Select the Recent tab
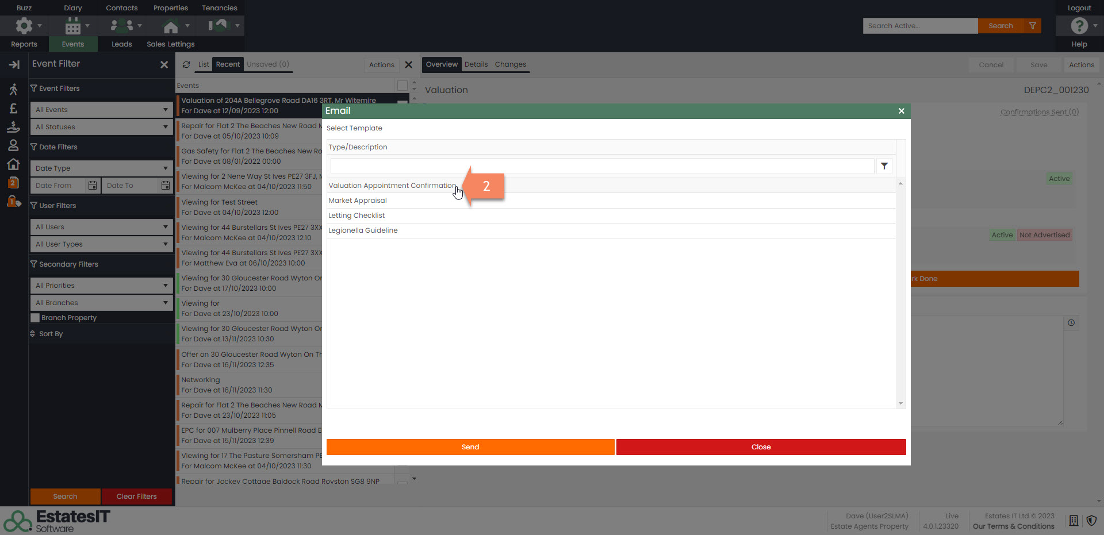 tap(228, 64)
